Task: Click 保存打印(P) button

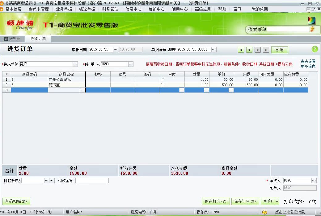Action: click(x=216, y=202)
